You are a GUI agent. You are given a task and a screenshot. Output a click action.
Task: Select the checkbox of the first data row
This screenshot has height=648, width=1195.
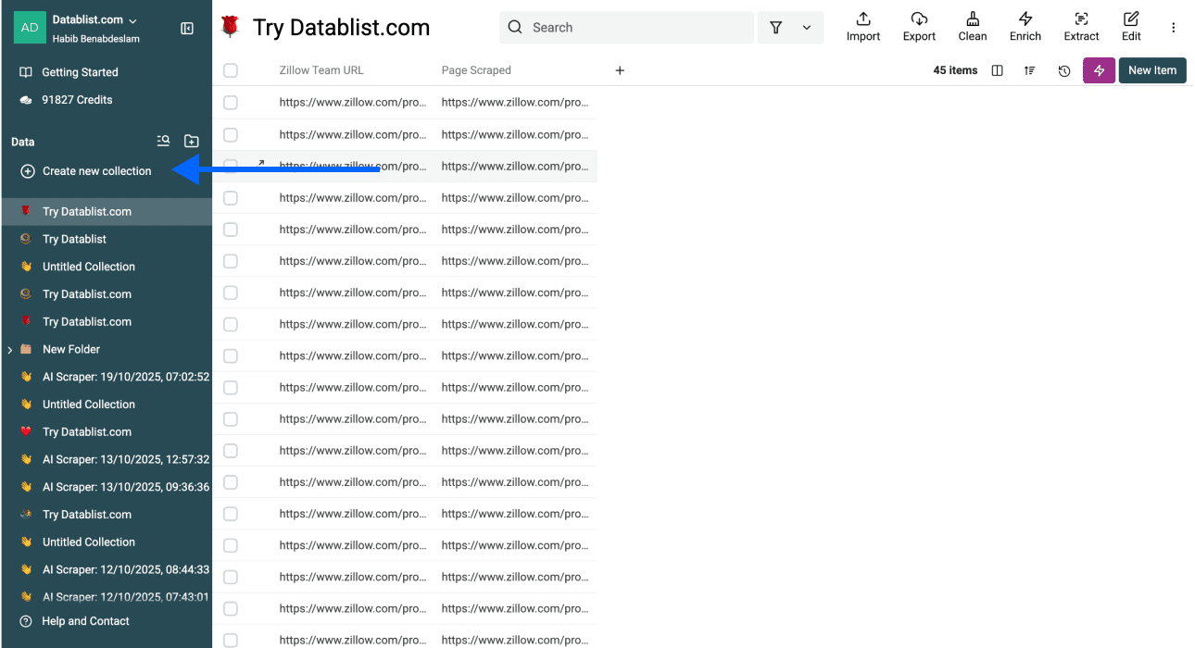coord(230,102)
